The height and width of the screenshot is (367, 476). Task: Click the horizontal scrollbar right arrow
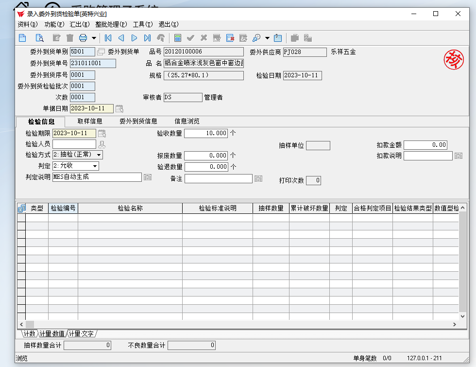coord(454,324)
